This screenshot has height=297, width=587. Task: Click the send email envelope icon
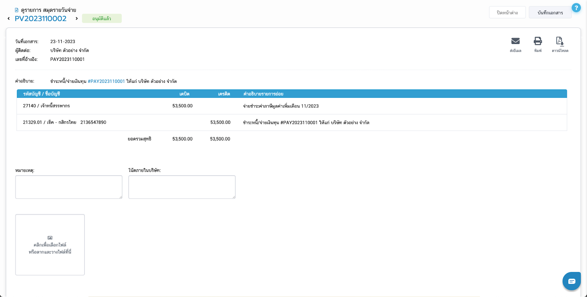515,41
